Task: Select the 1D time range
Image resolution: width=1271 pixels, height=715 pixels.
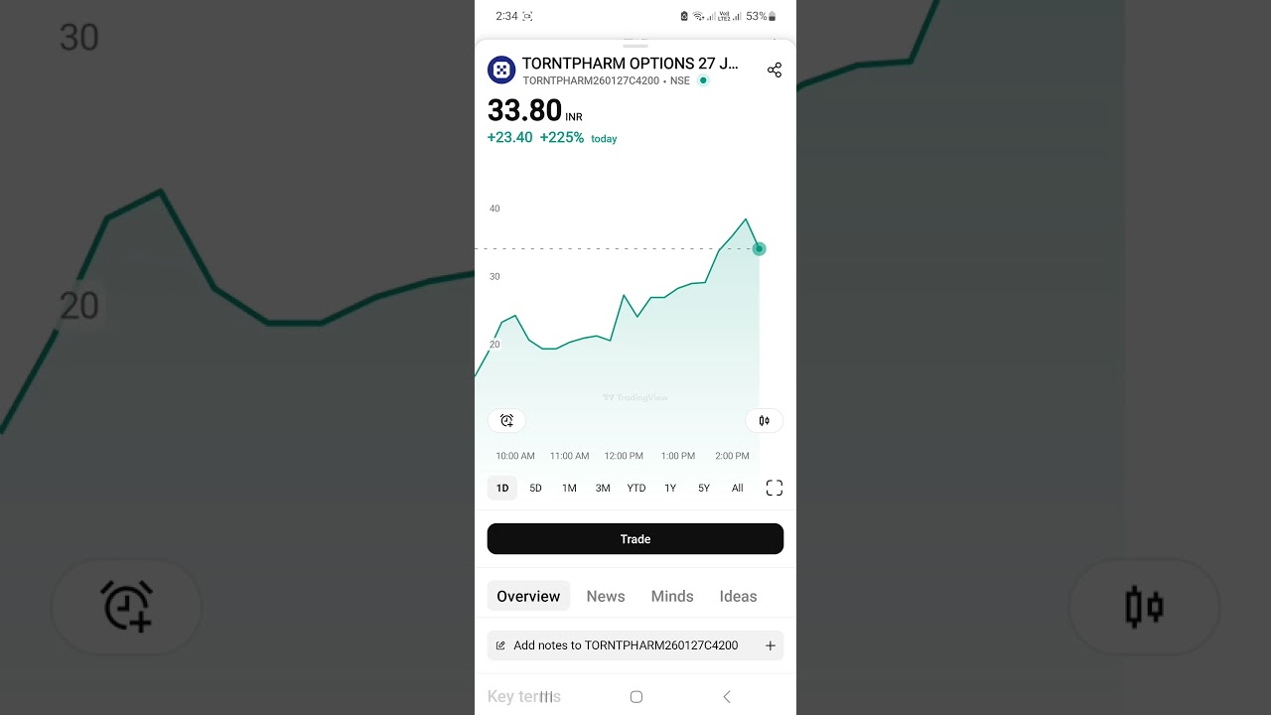Action: (x=502, y=488)
